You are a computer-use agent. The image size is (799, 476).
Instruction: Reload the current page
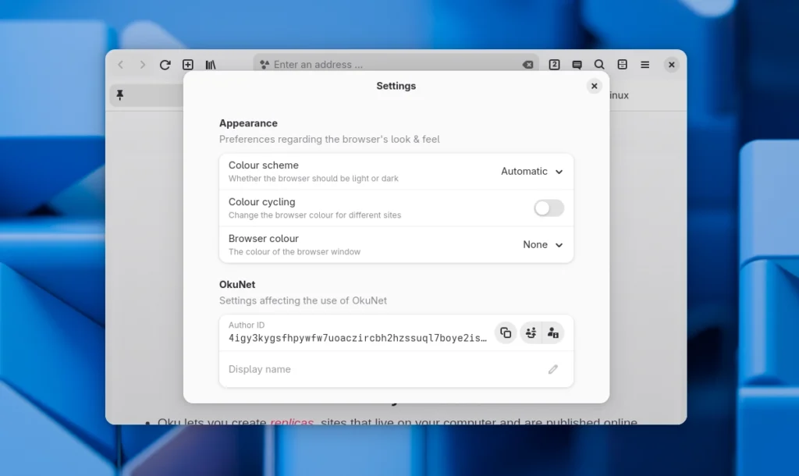click(165, 65)
